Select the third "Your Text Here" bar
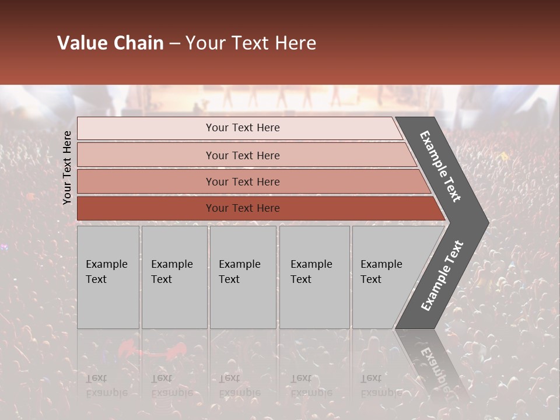560x420 pixels. coord(242,181)
